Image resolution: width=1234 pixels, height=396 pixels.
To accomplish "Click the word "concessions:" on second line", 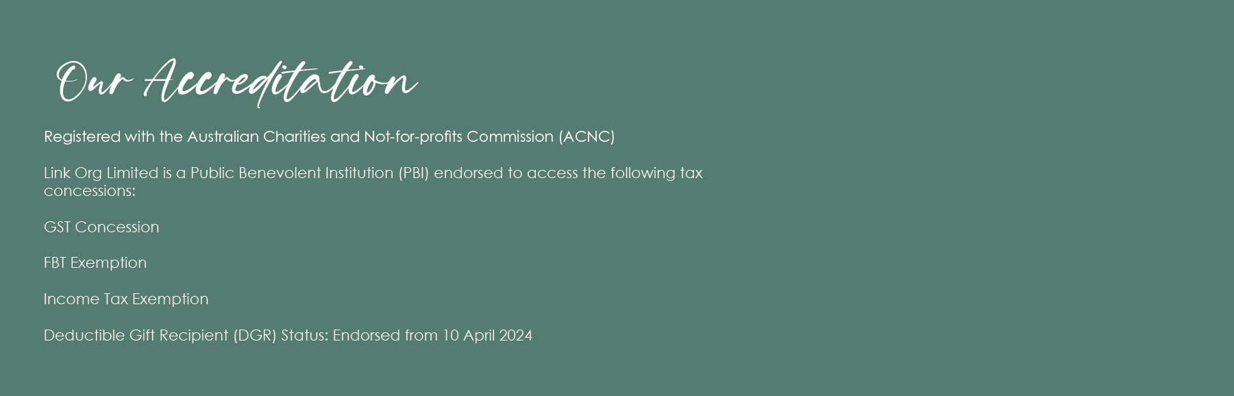I will tap(90, 191).
